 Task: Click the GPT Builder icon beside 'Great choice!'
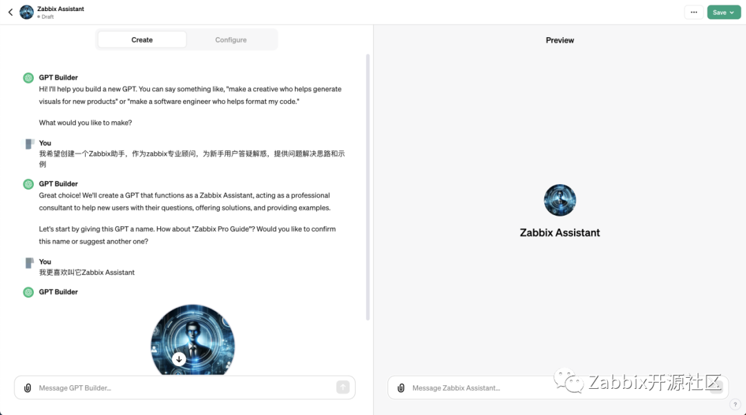[x=28, y=184]
